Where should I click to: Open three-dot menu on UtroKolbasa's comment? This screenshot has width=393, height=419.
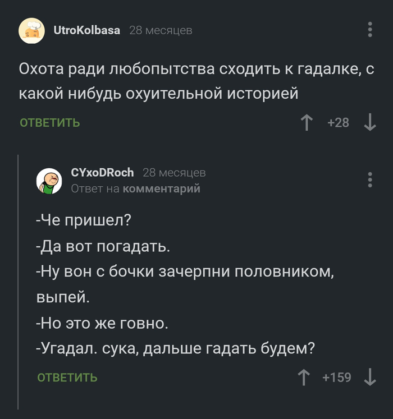[x=370, y=30]
